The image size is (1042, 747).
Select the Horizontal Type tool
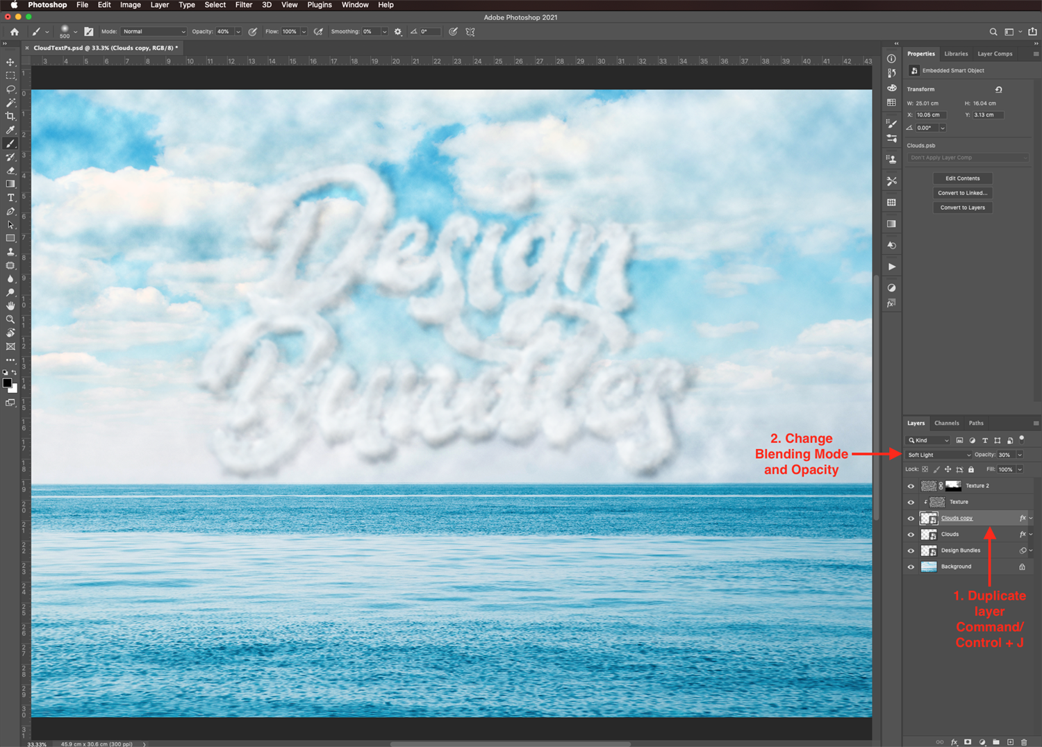coord(10,198)
